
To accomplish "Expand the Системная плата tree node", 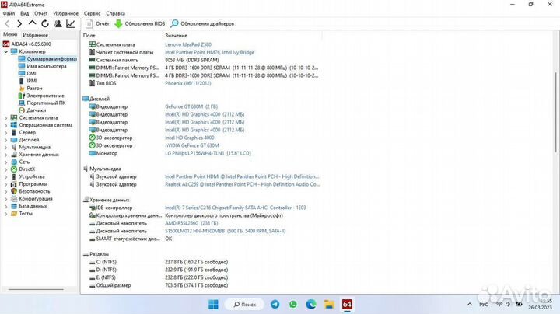I will (x=5, y=118).
